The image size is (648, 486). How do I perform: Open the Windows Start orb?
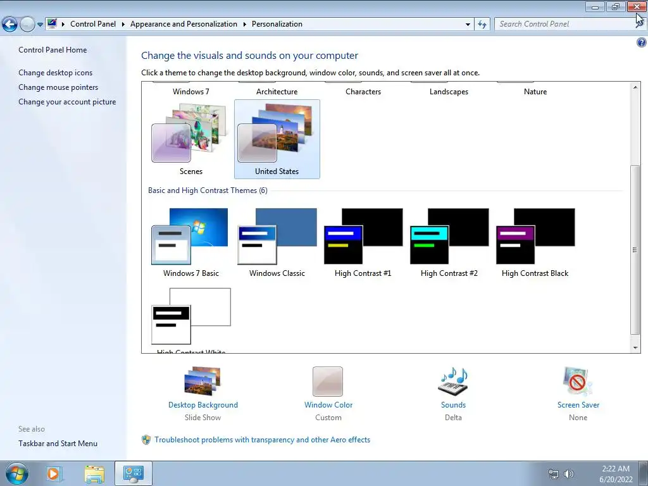[17, 473]
